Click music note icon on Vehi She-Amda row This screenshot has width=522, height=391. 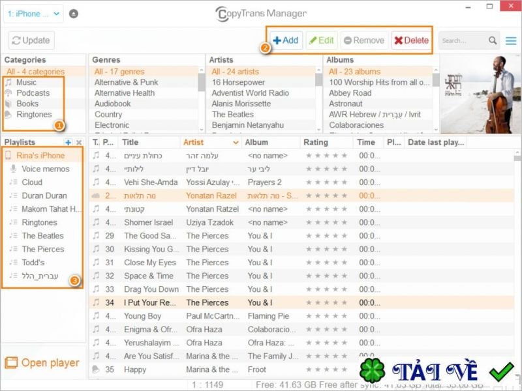click(x=96, y=182)
